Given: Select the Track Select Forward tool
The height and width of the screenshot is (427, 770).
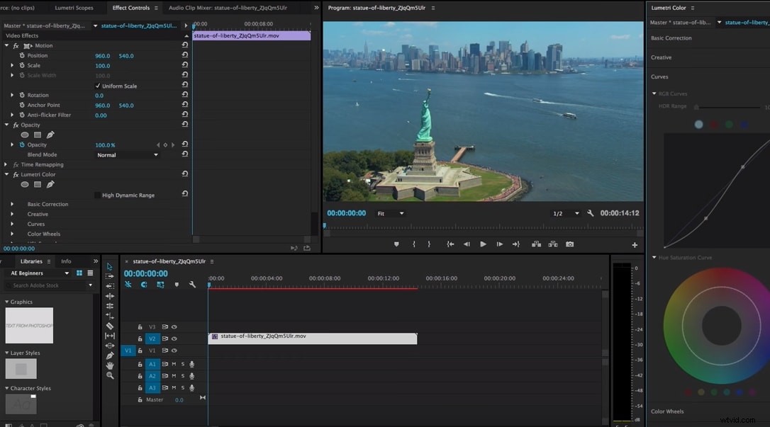Looking at the screenshot, I should (x=108, y=275).
